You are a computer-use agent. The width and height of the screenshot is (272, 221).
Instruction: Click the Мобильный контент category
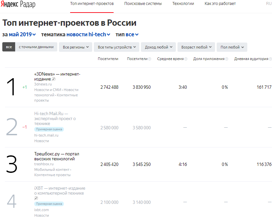coord(52,170)
